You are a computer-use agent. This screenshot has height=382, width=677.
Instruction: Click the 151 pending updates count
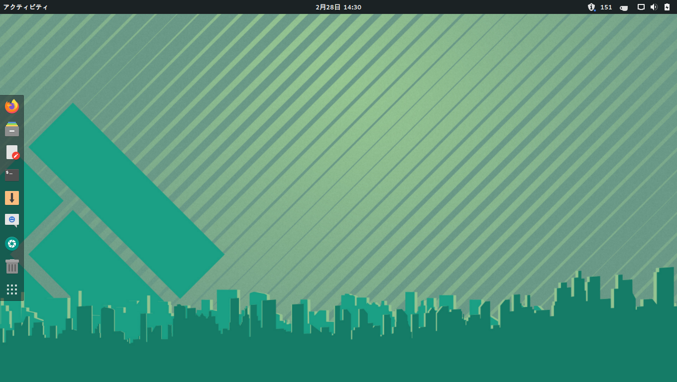(606, 7)
